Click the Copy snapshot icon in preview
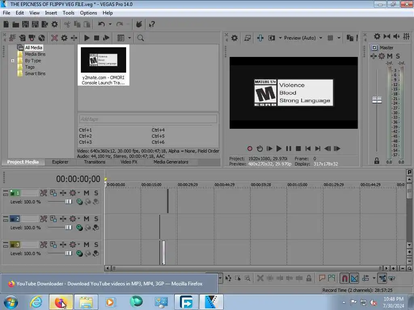 pos(350,38)
